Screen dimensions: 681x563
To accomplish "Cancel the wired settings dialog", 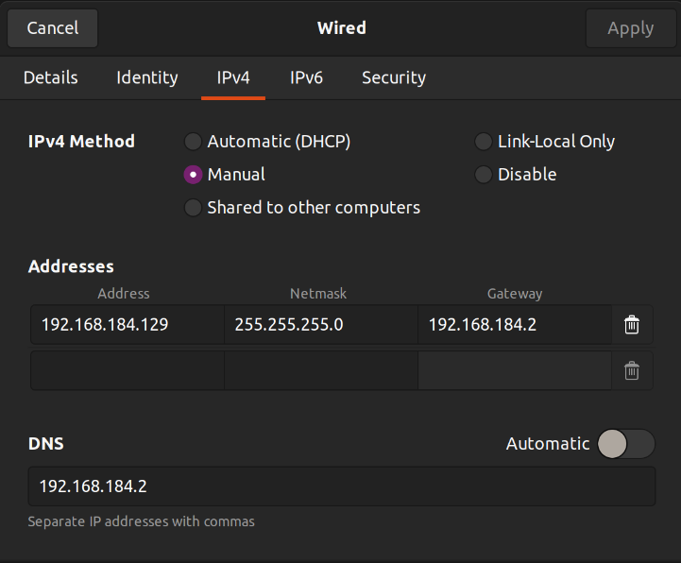I will (53, 28).
